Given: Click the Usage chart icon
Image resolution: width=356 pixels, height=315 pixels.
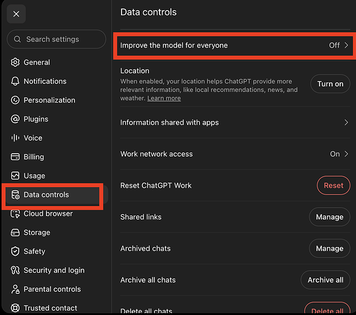Looking at the screenshot, I should point(15,176).
